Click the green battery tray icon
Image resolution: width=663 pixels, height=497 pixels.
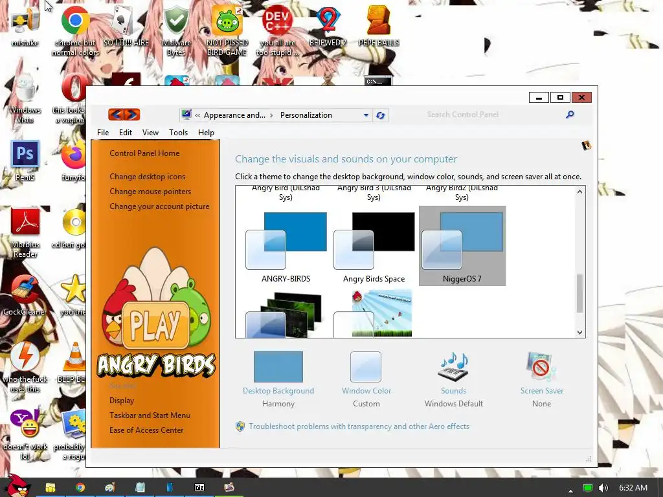tap(587, 488)
